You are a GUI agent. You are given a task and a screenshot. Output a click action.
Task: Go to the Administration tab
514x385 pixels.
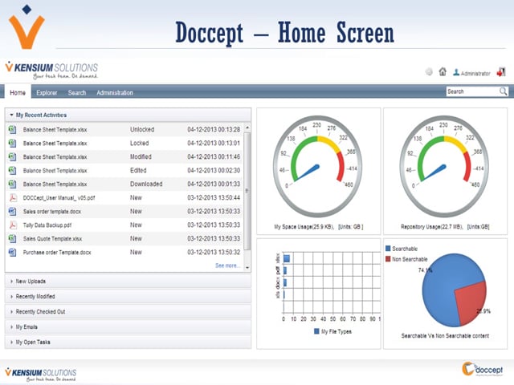[x=115, y=93]
